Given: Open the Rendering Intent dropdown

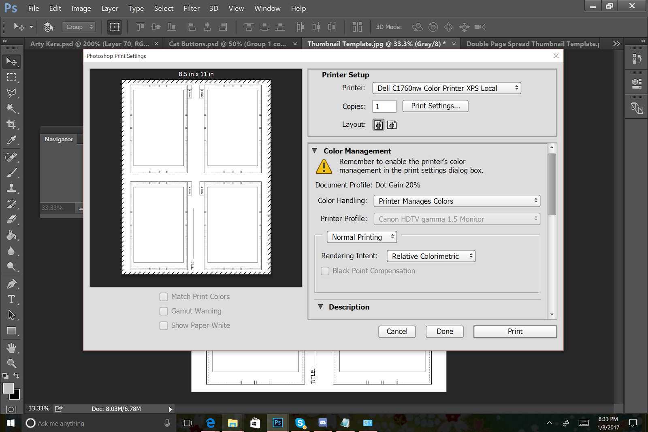Looking at the screenshot, I should pyautogui.click(x=431, y=256).
